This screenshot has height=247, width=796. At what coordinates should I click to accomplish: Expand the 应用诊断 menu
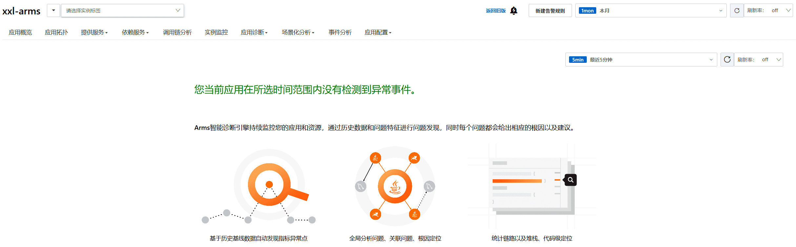pos(254,32)
